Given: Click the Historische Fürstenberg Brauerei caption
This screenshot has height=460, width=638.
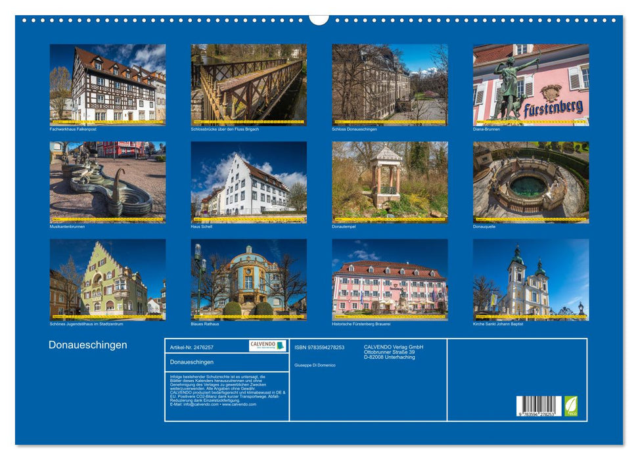Looking at the screenshot, I should 361,324.
